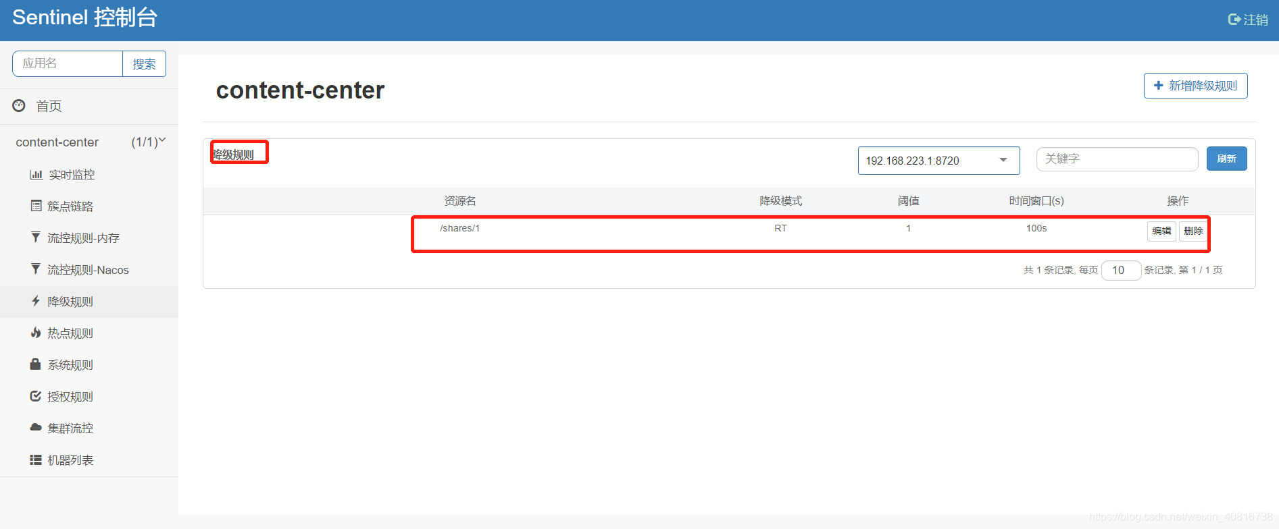1279x529 pixels.
Task: Click the 第 1 / 1 页 page indicator
Action: (x=1201, y=270)
